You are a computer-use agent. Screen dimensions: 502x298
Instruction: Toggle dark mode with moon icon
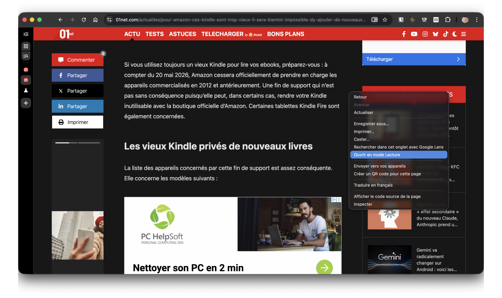click(455, 34)
